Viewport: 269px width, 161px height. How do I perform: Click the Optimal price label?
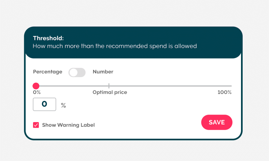[x=110, y=92]
